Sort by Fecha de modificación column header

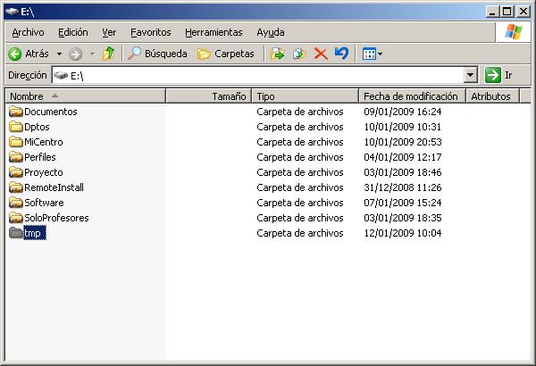(x=411, y=96)
